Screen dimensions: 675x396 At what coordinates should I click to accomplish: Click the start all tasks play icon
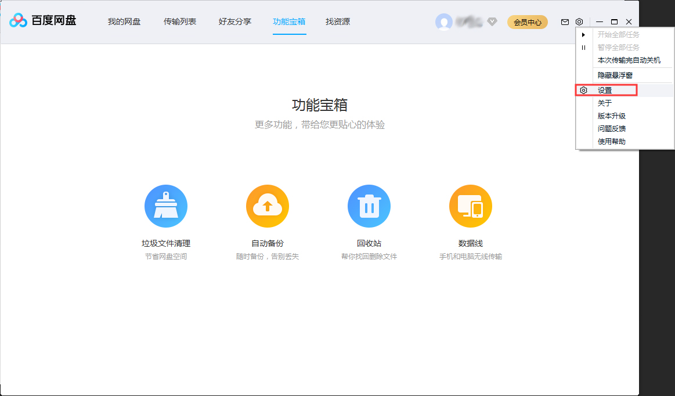[x=583, y=34]
